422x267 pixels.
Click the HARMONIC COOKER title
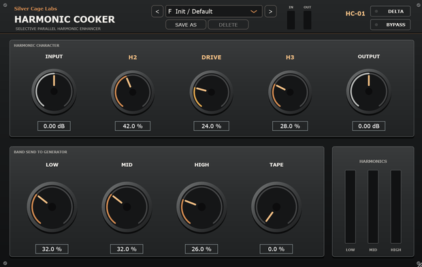pyautogui.click(x=65, y=19)
